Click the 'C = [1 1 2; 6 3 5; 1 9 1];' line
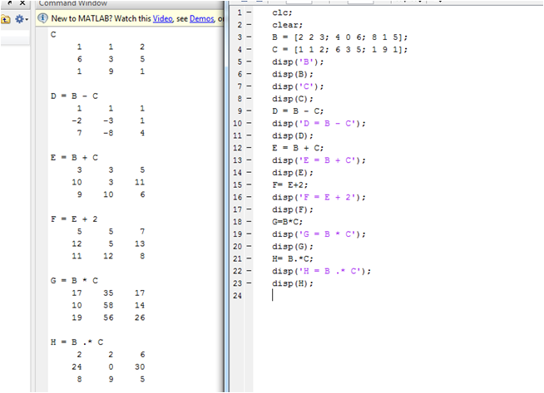Screen dimensions: 544x393 (339, 50)
